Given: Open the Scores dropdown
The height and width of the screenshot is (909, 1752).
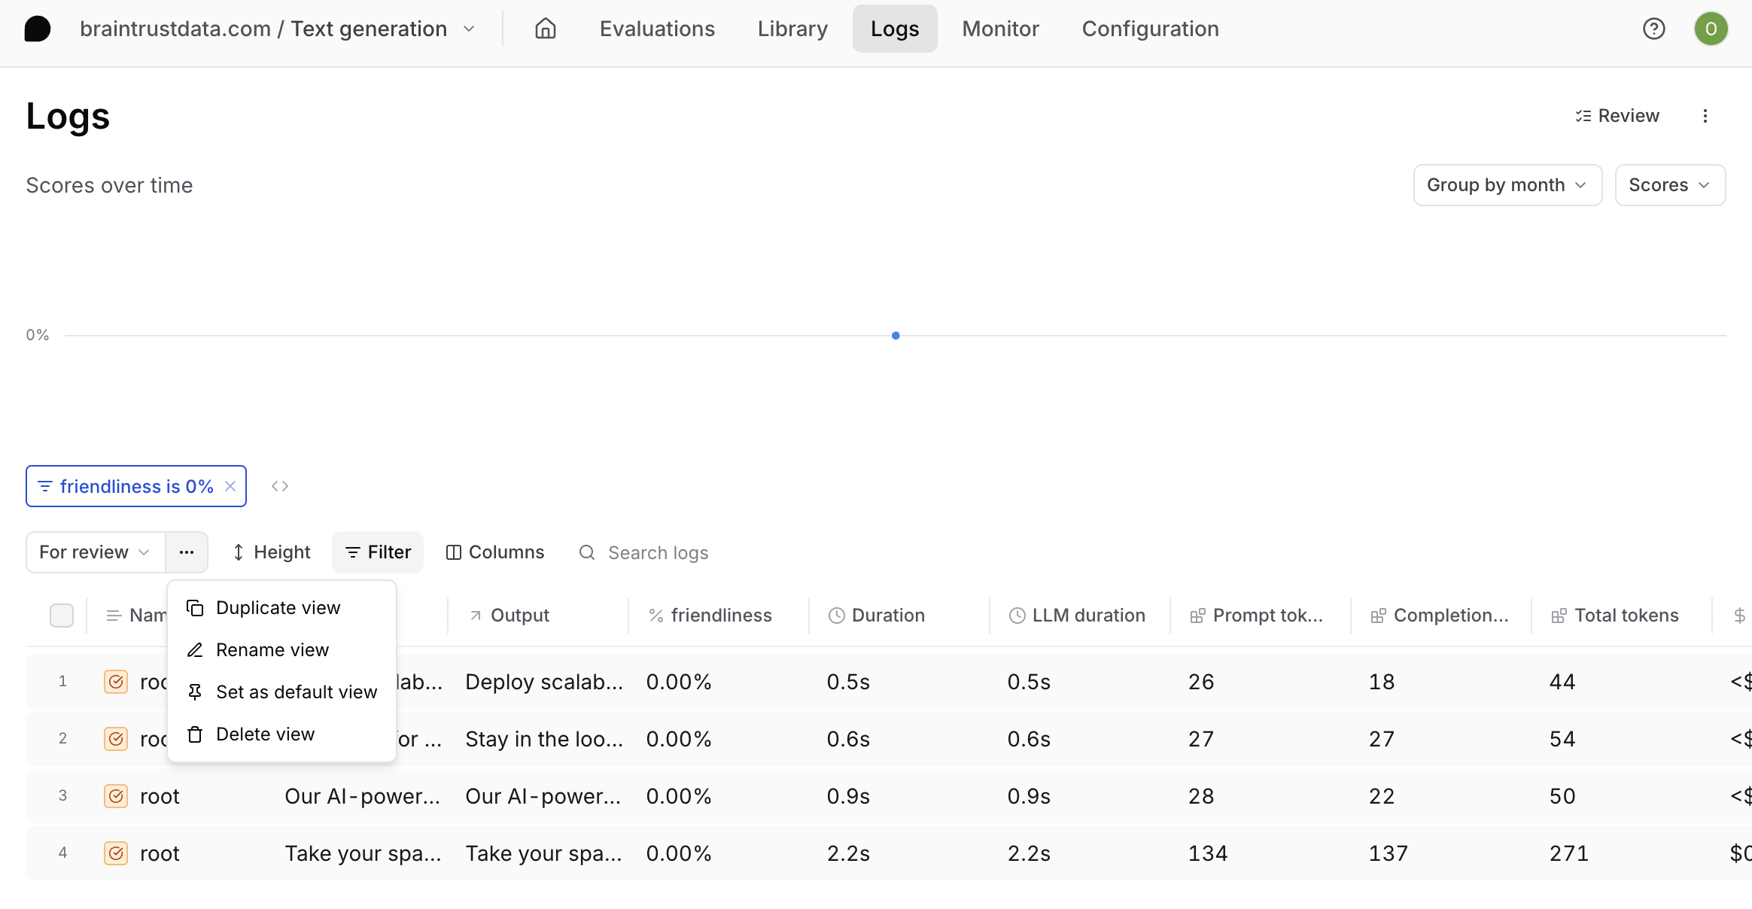Looking at the screenshot, I should point(1669,185).
